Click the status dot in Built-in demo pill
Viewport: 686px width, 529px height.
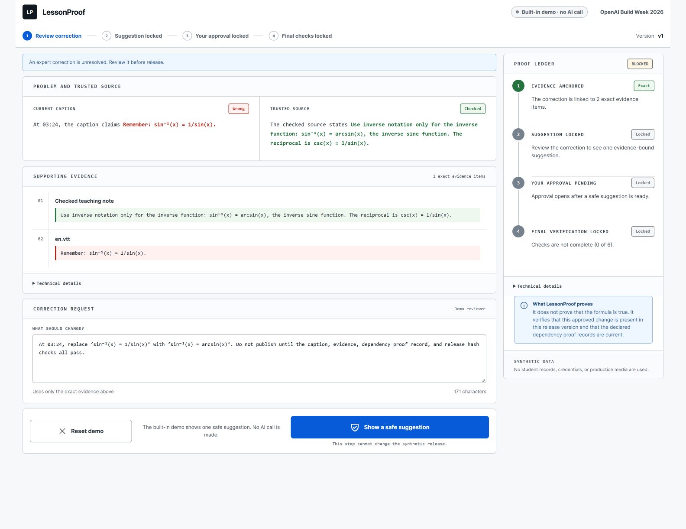tap(517, 12)
